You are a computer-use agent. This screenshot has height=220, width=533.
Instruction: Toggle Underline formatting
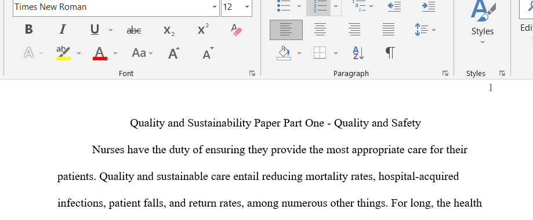[x=95, y=30]
